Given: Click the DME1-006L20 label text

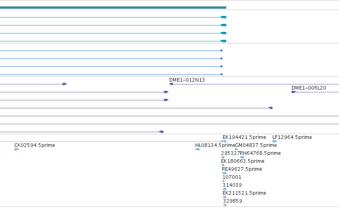Looking at the screenshot, I should pyautogui.click(x=309, y=88).
